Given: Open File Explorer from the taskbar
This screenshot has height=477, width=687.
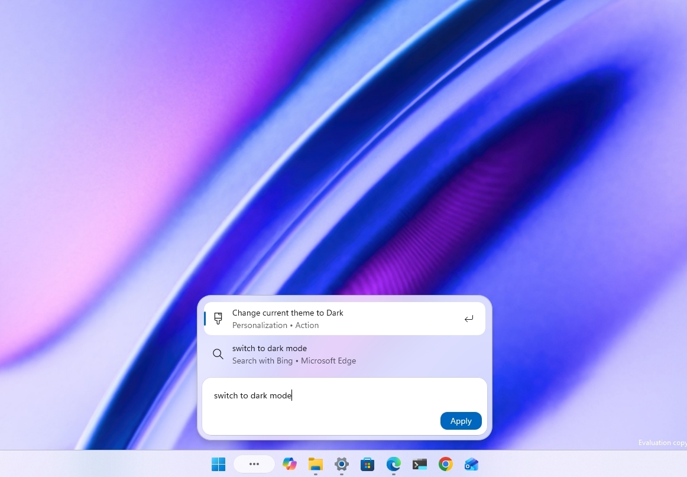Looking at the screenshot, I should click(316, 464).
